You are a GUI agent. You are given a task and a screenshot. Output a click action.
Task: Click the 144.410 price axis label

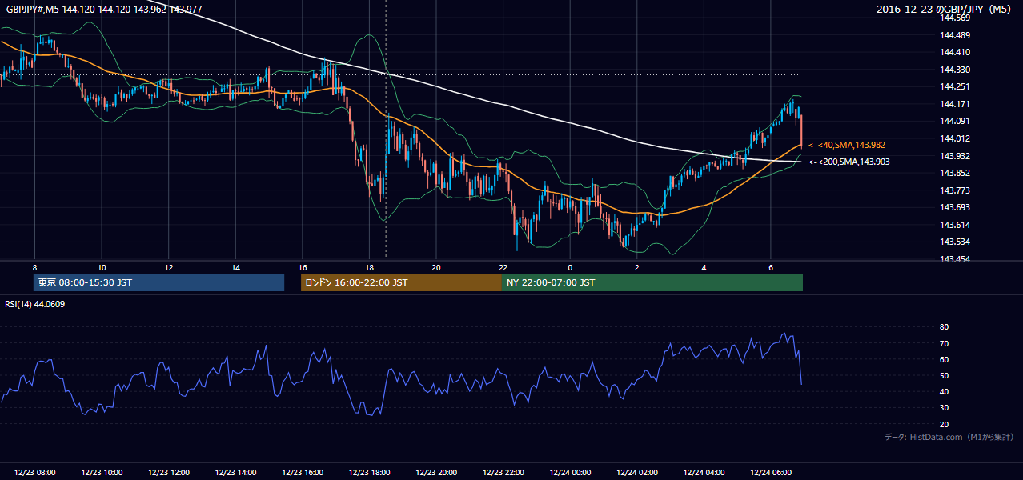coord(955,52)
